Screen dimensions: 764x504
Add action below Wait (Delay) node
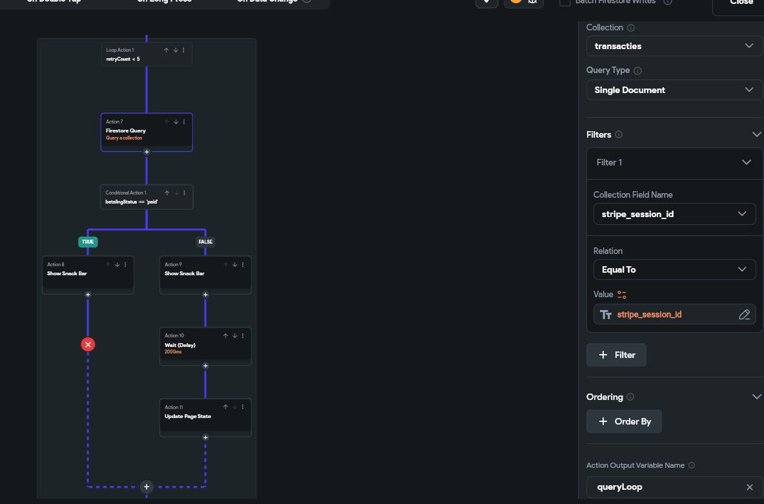[205, 366]
